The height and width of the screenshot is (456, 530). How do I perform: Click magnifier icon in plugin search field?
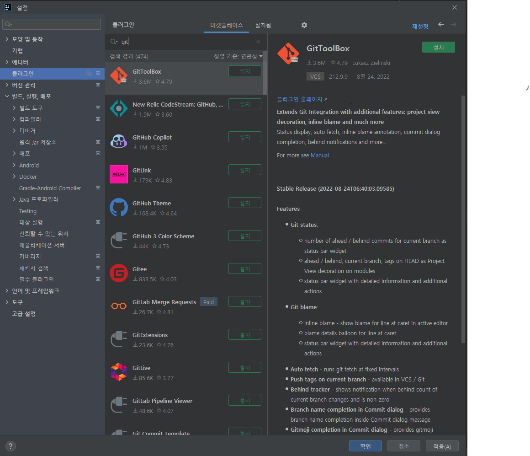[x=114, y=42]
